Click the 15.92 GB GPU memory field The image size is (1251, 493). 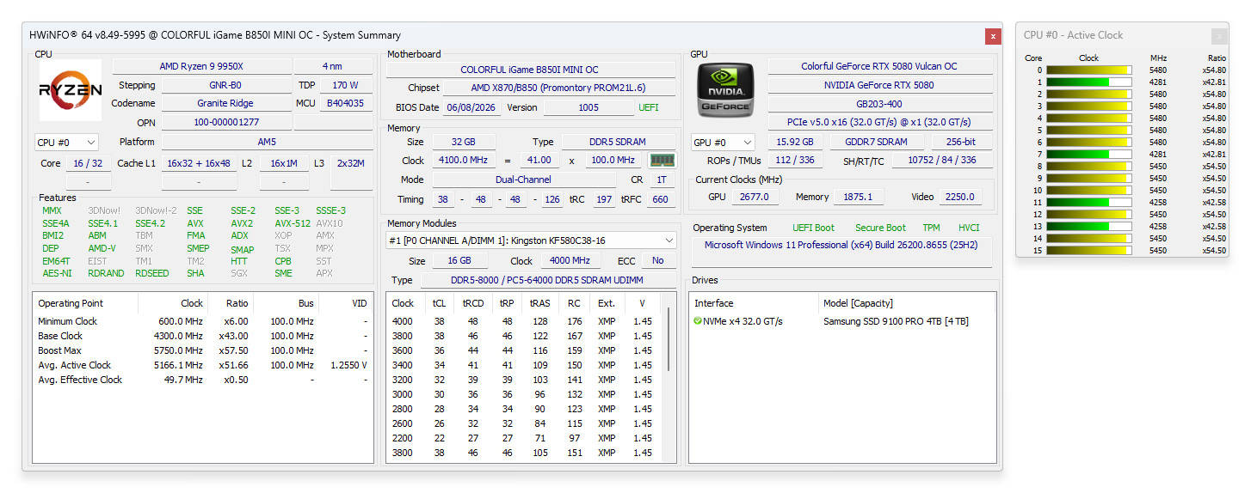click(x=795, y=142)
